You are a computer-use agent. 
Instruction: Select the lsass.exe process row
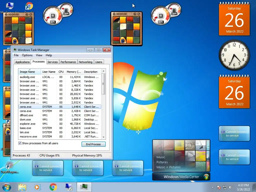60,128
